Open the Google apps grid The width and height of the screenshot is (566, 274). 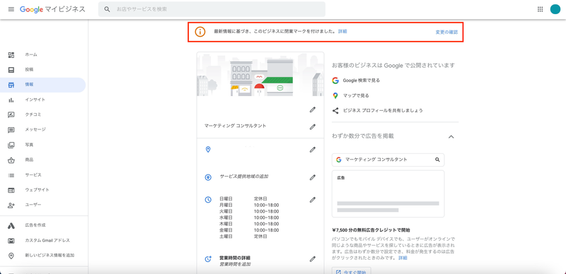click(x=540, y=9)
